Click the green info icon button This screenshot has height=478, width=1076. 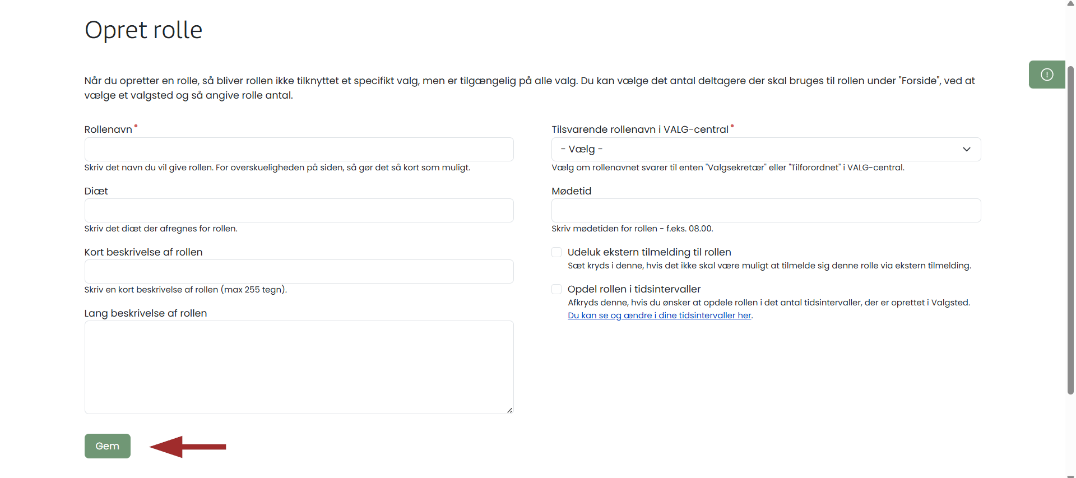coord(1046,75)
